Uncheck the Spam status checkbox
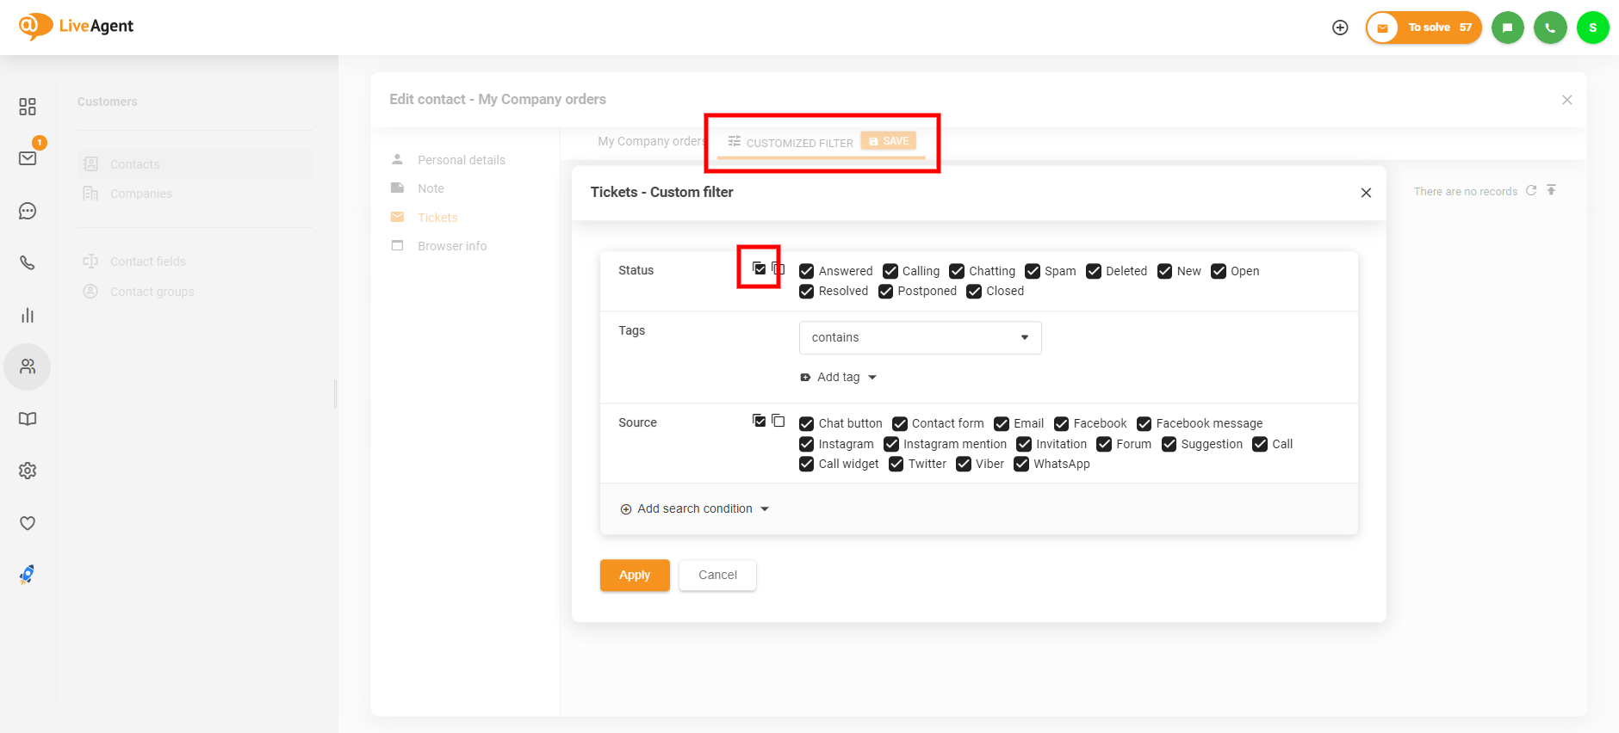This screenshot has height=733, width=1619. pyautogui.click(x=1033, y=271)
